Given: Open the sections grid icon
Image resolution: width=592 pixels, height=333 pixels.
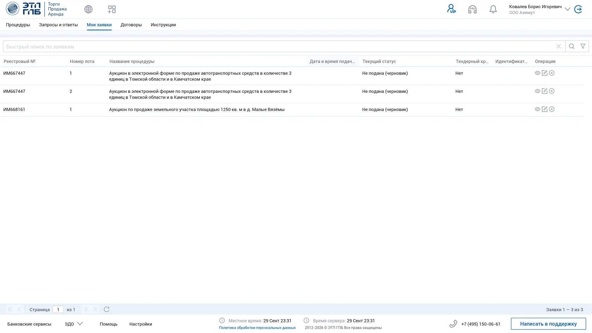Looking at the screenshot, I should click(112, 9).
